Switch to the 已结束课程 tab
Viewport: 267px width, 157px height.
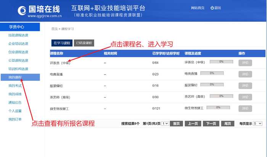84,43
